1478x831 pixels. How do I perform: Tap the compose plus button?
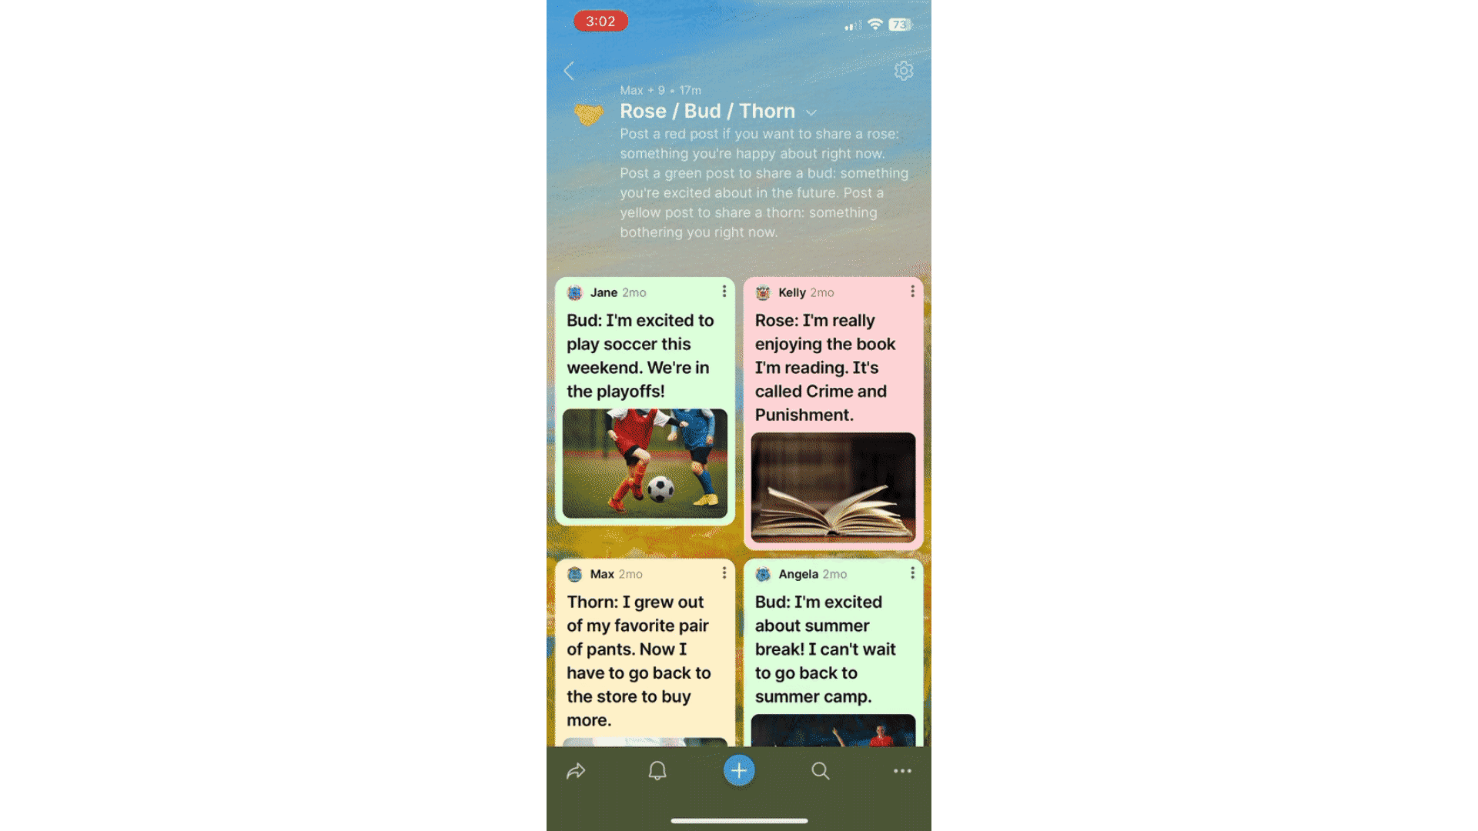point(738,771)
